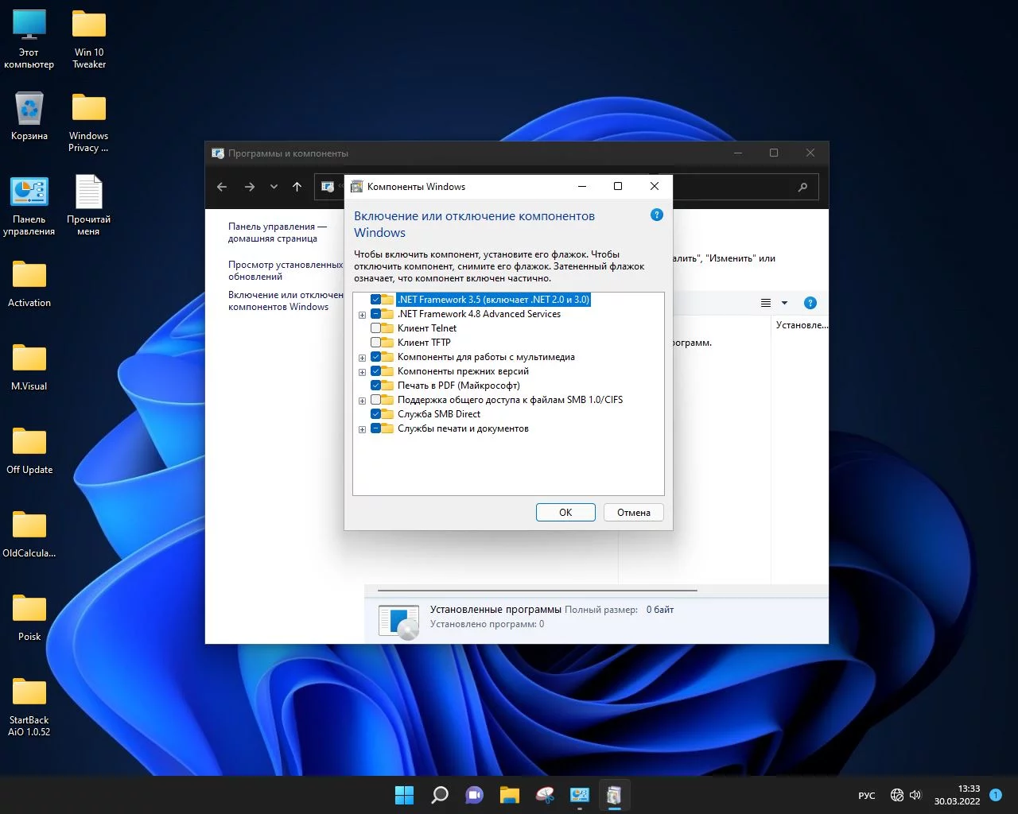Expand Компоненты прежних версий tree node
This screenshot has width=1018, height=814.
(362, 372)
